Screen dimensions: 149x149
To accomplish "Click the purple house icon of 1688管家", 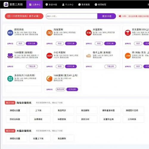I will coord(10,56).
